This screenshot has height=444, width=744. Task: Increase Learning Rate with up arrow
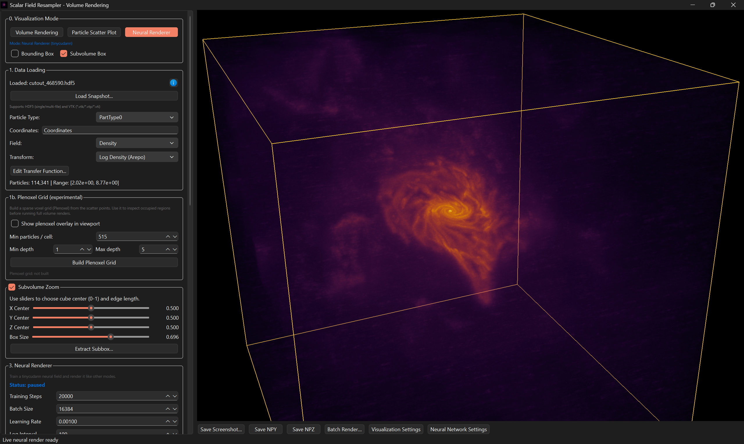(x=168, y=421)
